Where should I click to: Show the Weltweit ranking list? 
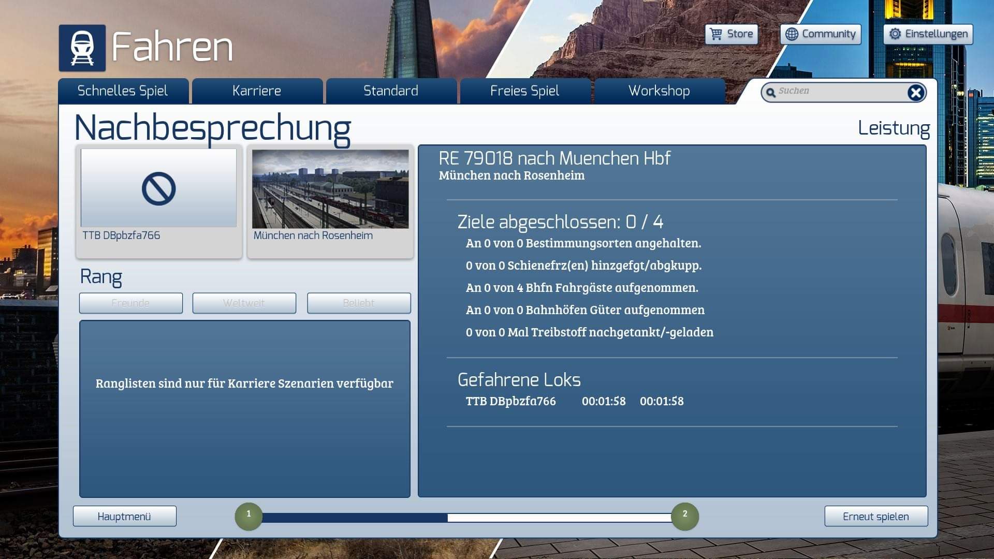tap(244, 303)
